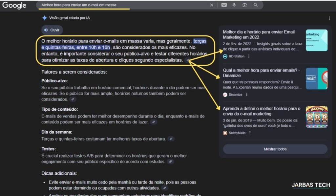Open three-dot menu next to SafetyMails
Image resolution: width=336 pixels, height=196 pixels.
pyautogui.click(x=250, y=133)
